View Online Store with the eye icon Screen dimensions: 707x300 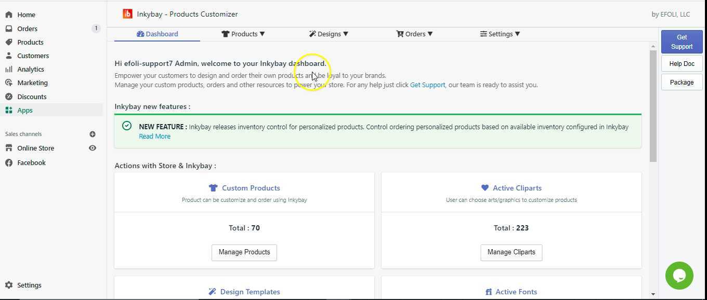(x=93, y=148)
